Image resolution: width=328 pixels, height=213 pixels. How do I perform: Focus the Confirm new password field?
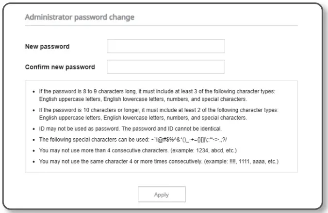pyautogui.click(x=165, y=66)
